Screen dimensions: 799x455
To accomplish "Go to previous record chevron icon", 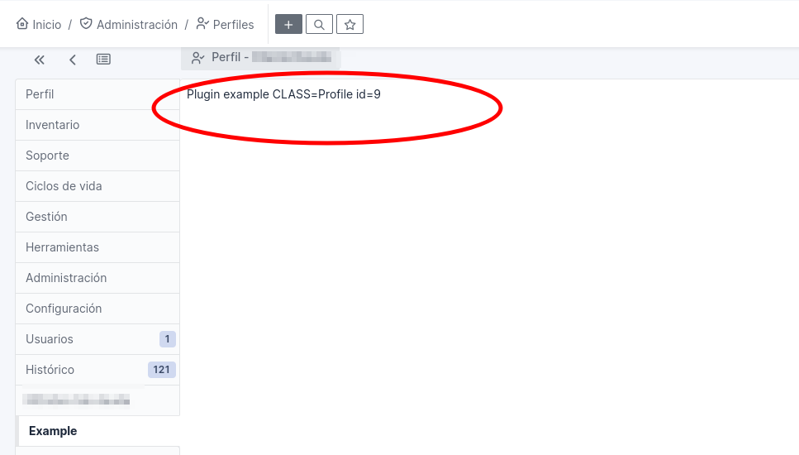I will point(73,60).
